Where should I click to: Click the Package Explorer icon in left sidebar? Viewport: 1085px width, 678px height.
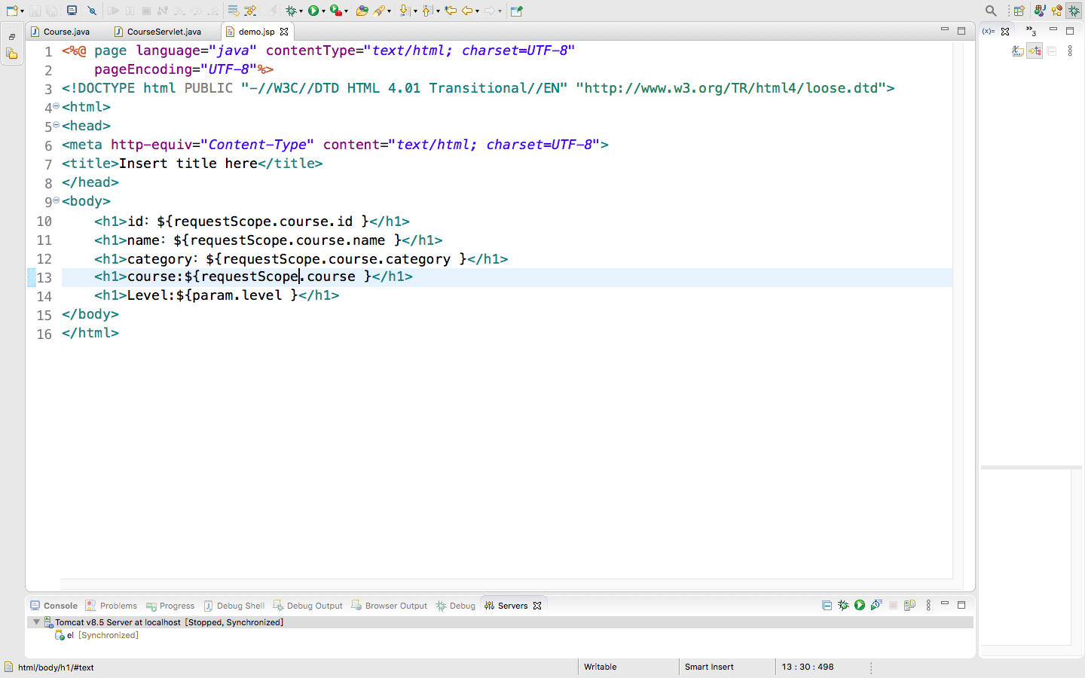(12, 53)
